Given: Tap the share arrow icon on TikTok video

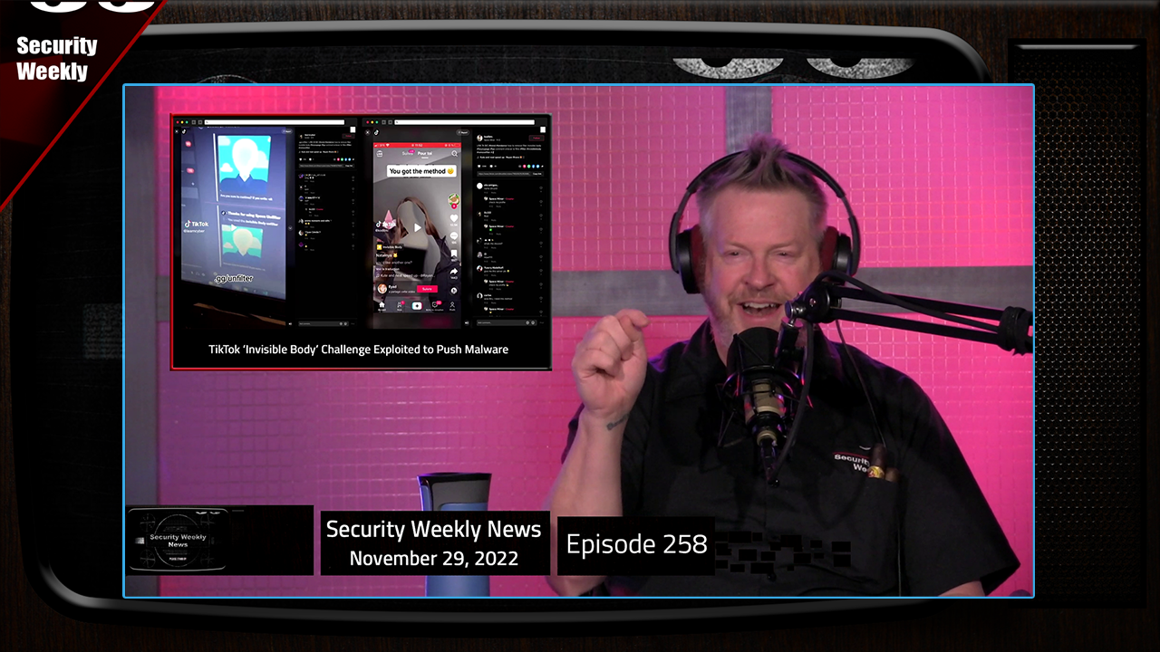Looking at the screenshot, I should [x=454, y=272].
